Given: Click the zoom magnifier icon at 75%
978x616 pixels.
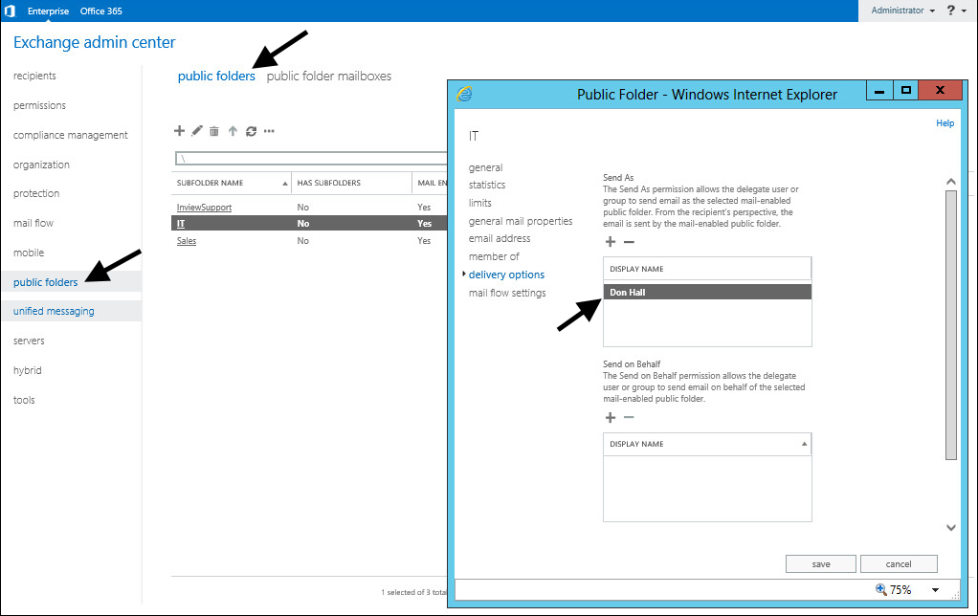Looking at the screenshot, I should click(x=880, y=589).
